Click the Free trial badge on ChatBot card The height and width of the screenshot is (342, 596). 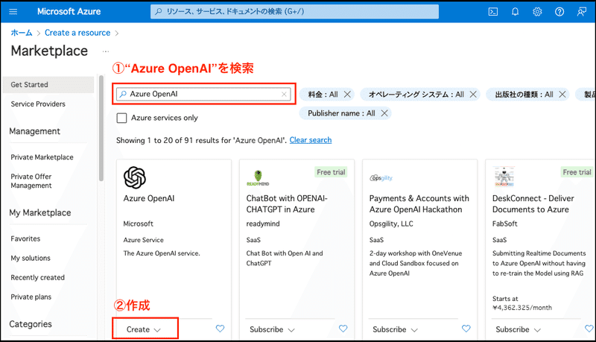coord(331,172)
